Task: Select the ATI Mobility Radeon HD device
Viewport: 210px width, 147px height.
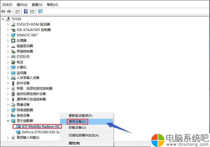Action: [x=41, y=126]
